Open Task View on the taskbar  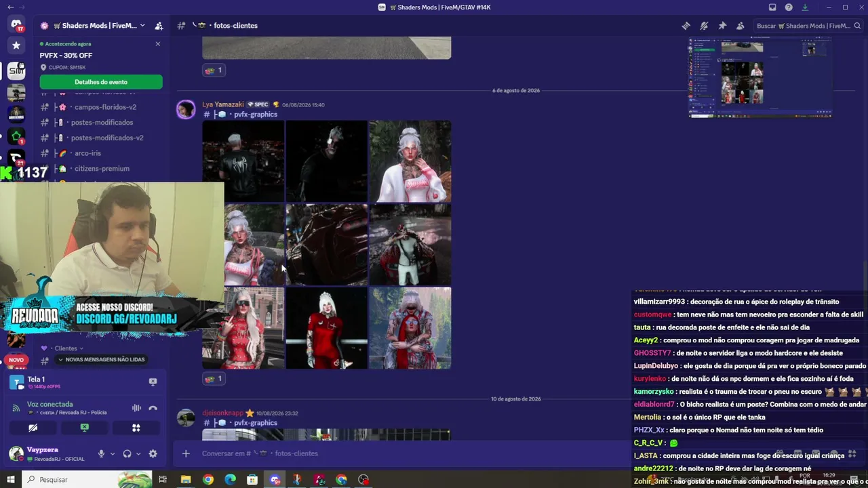click(163, 480)
